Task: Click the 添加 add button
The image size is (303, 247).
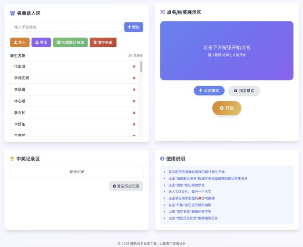Action: [x=134, y=27]
